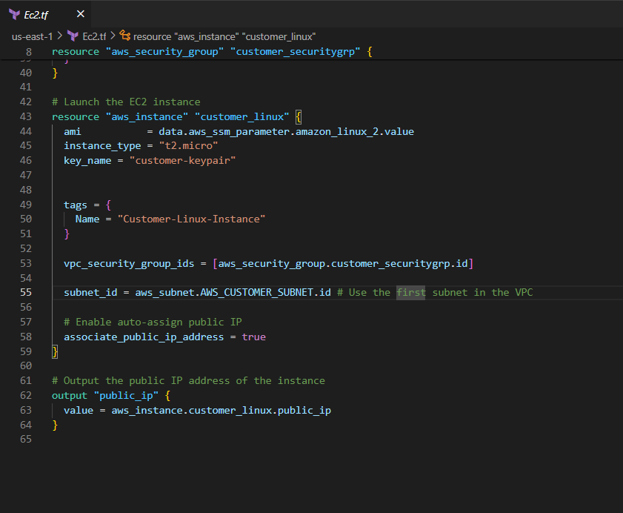Click the closing brace on line 40
This screenshot has height=513, width=623.
click(x=55, y=73)
